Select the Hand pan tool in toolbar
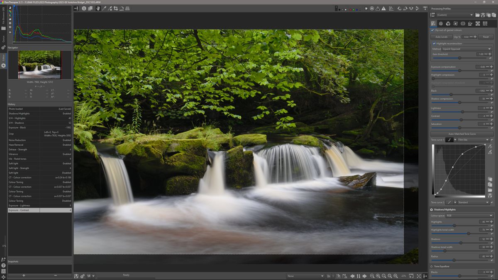Screen dimensions: 498x280 (x=98, y=8)
